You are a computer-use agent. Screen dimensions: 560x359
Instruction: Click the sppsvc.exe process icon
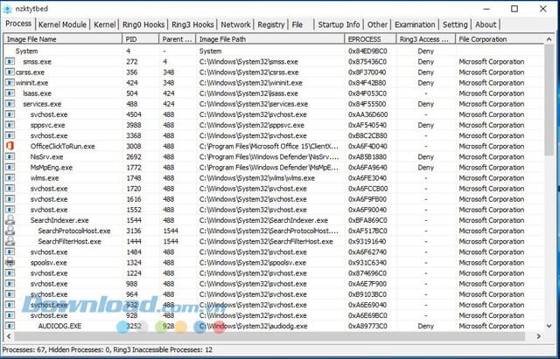pyautogui.click(x=10, y=125)
